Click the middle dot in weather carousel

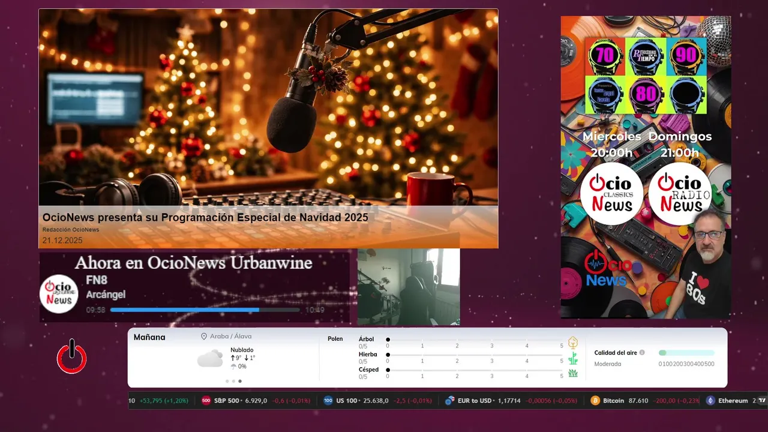tap(233, 381)
